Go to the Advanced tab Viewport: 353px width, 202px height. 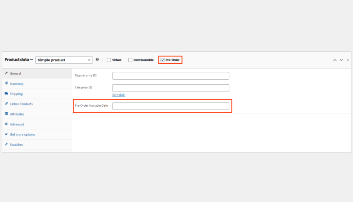click(37, 124)
